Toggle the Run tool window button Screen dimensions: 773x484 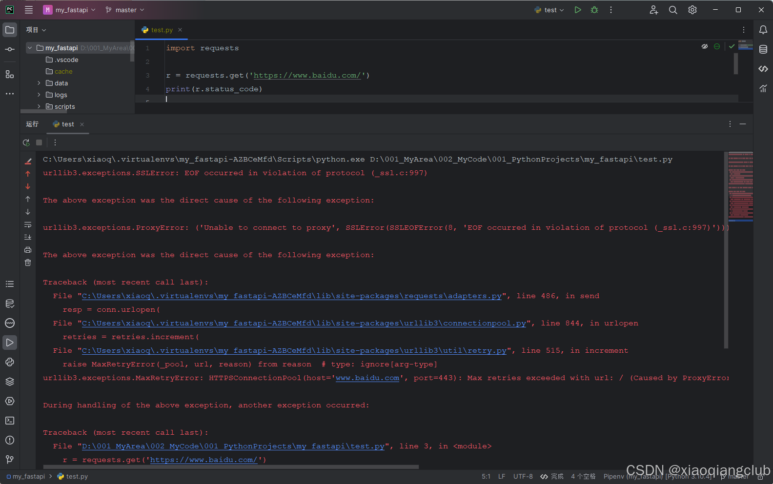coord(10,343)
